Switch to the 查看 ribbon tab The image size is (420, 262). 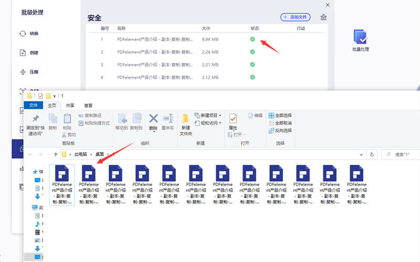tap(88, 106)
